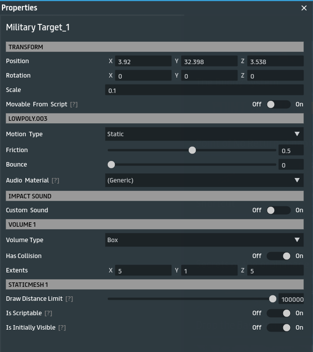Click help icon next to Draw Distance Limit

coord(69,299)
